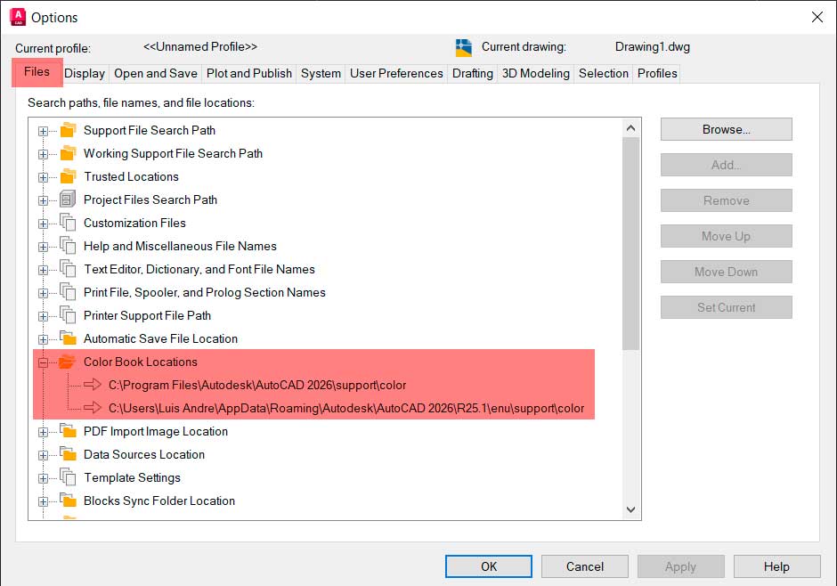The image size is (837, 586).
Task: Click the scroll down arrow in file list
Action: click(x=630, y=509)
